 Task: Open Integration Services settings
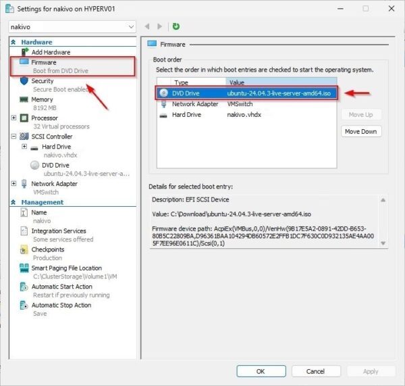pos(73,235)
